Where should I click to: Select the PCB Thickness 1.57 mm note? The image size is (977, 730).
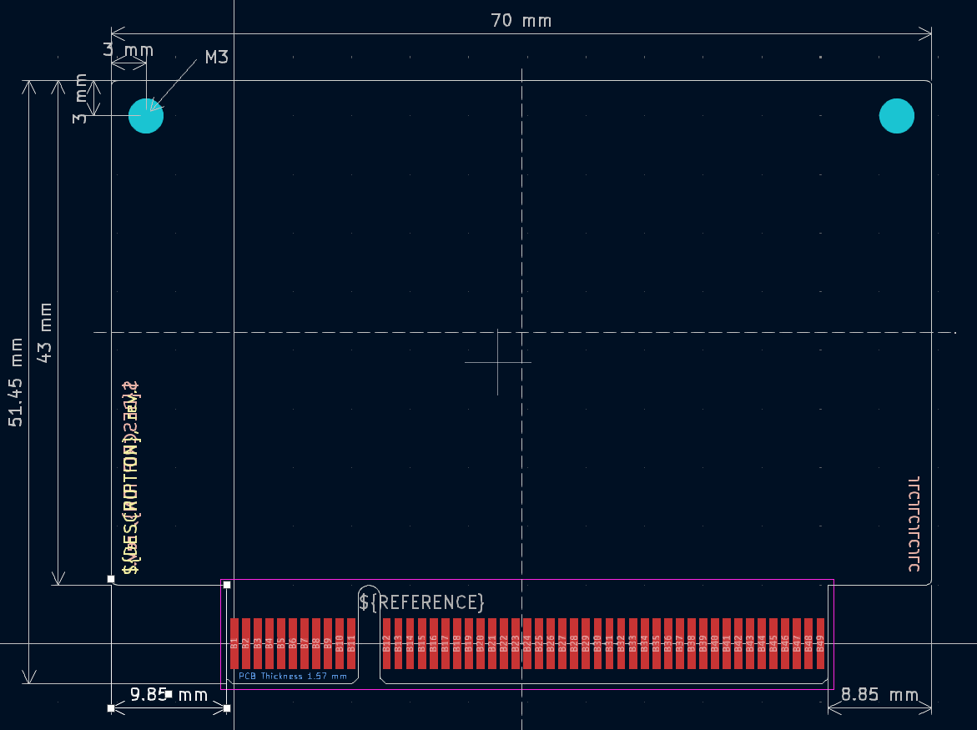[x=292, y=677]
